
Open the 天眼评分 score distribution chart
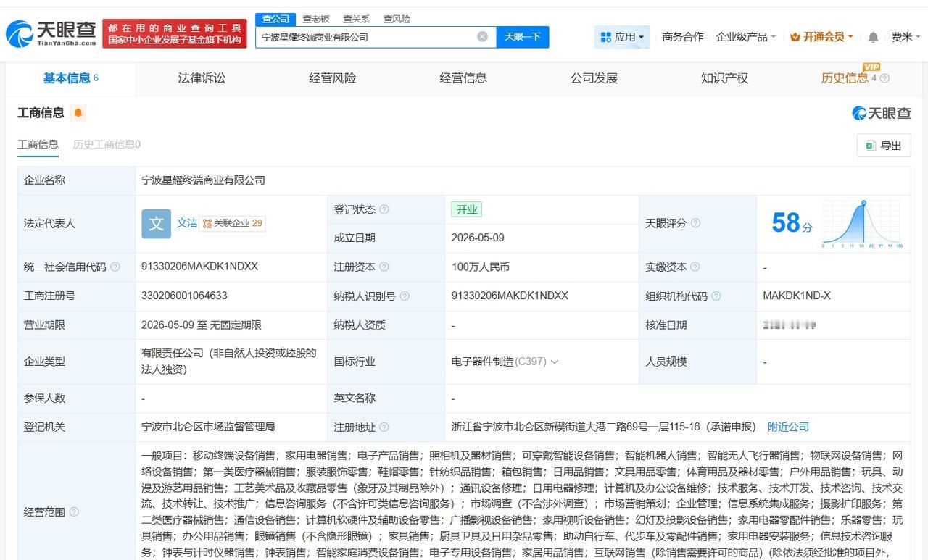point(862,225)
